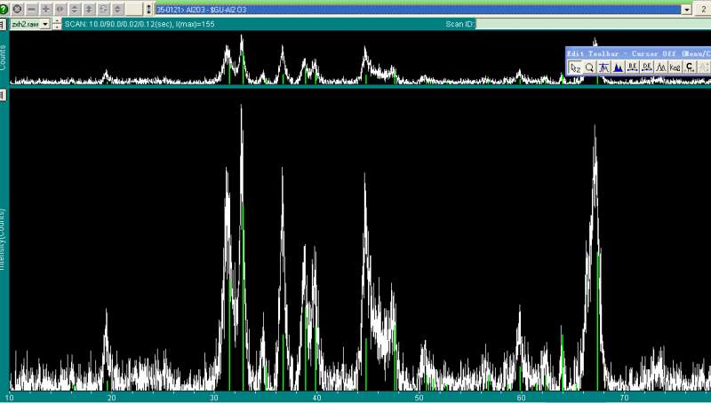Select the cursor-off arrow tool in Edit Toolbar
The image size is (711, 403).
point(575,67)
